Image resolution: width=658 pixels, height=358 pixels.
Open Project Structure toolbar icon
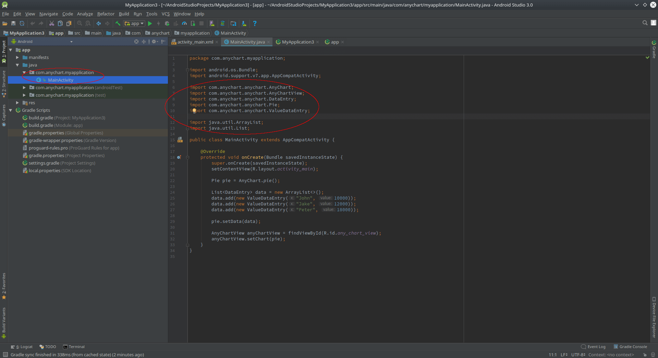[x=233, y=23]
